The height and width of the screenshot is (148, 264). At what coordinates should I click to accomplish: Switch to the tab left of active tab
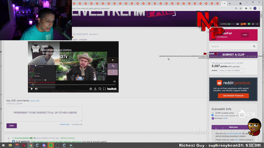[217, 4]
